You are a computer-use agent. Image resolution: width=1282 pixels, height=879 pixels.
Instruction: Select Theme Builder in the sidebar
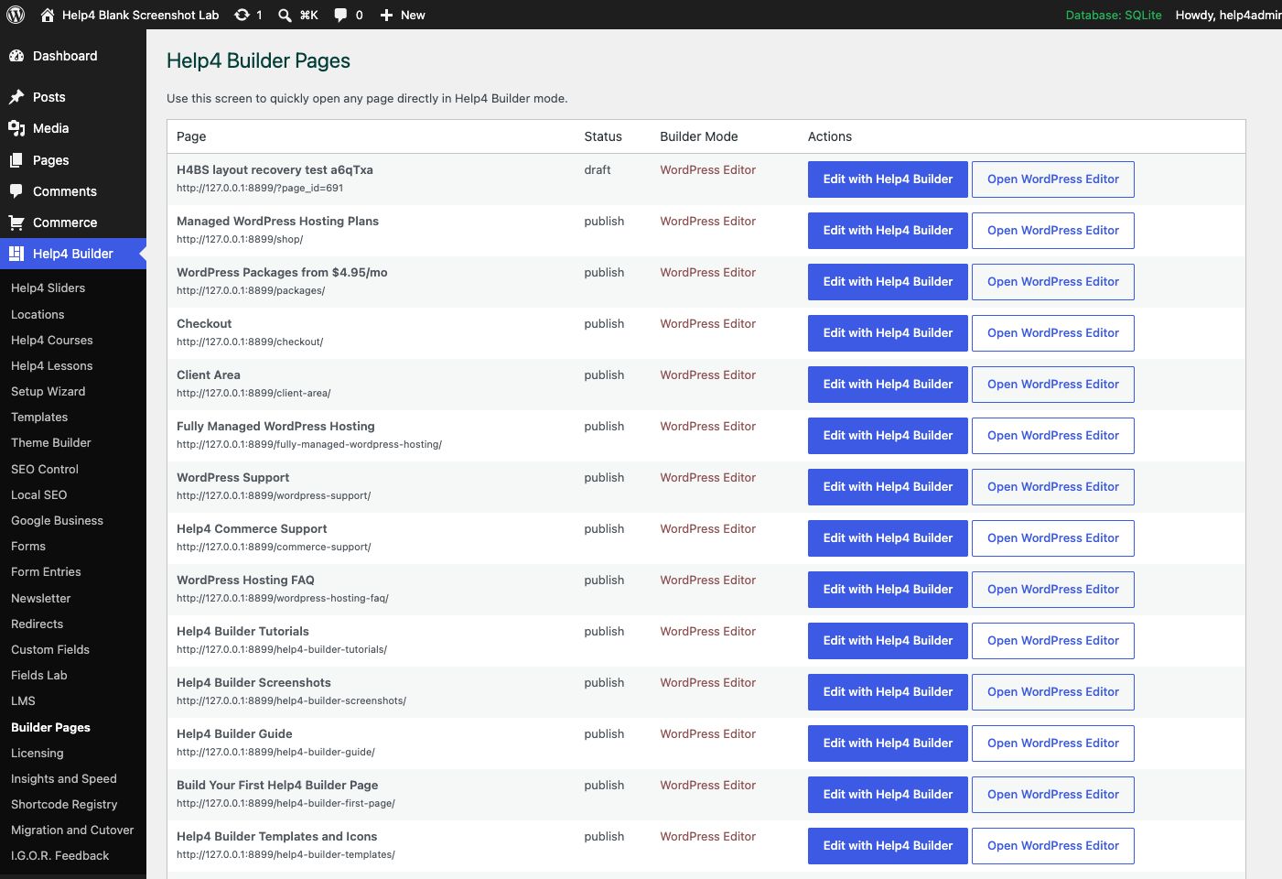[51, 442]
